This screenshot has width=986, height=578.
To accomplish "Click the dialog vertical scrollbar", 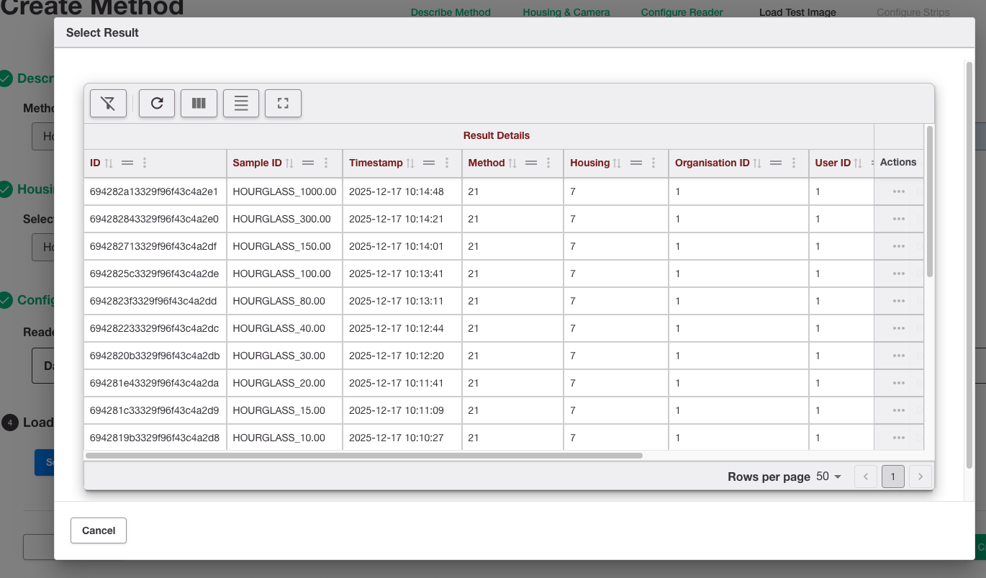I will [969, 263].
